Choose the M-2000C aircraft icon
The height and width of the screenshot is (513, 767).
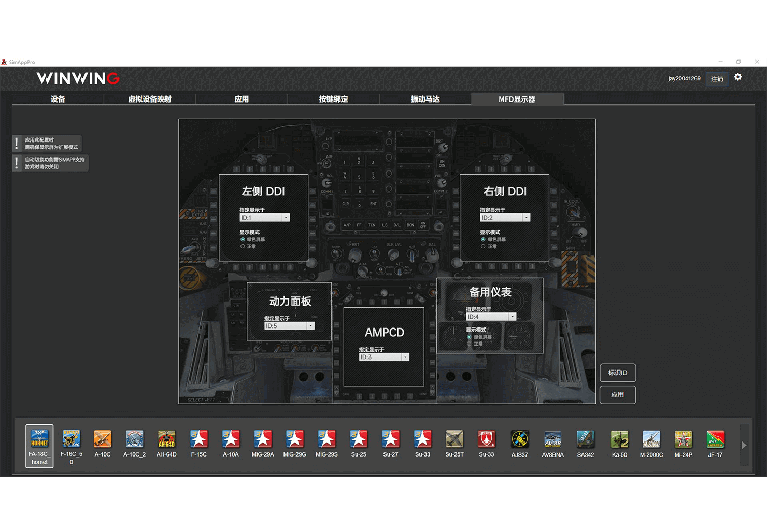coord(651,439)
